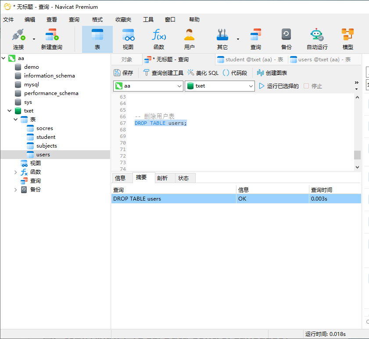Open the User (用户) toolbar icon
The image size is (369, 339).
189,39
